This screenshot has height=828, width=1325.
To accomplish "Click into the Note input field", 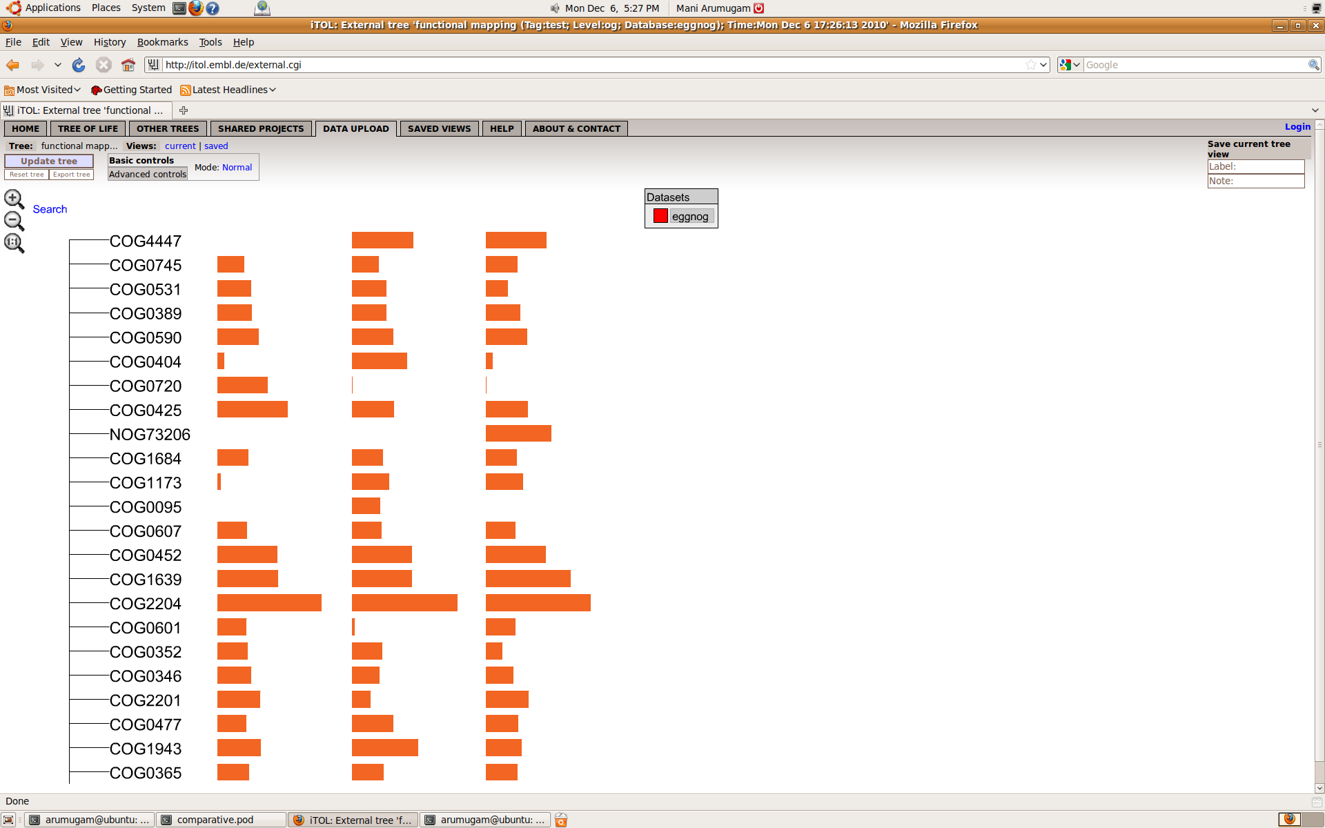I will coord(1256,181).
